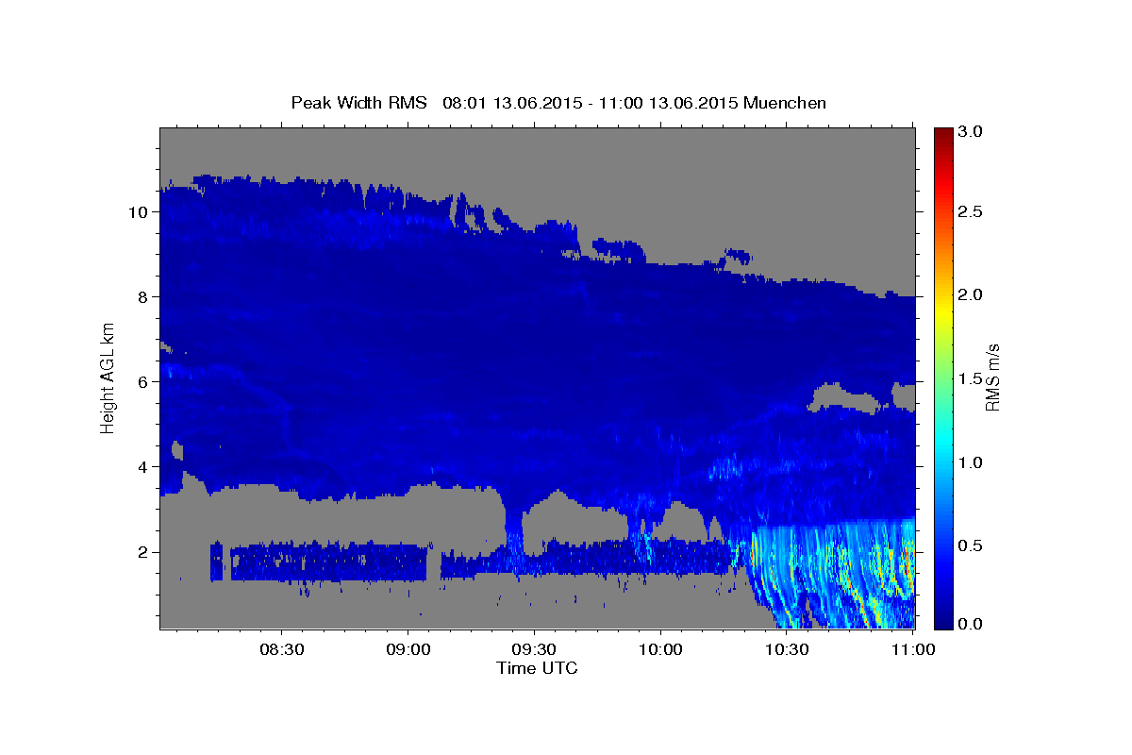
Task: Click the 09:00 time tick label
Action: [x=408, y=649]
